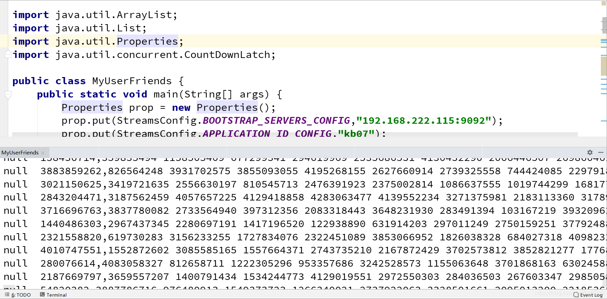Click the highlighted Properties import text

coord(147,41)
